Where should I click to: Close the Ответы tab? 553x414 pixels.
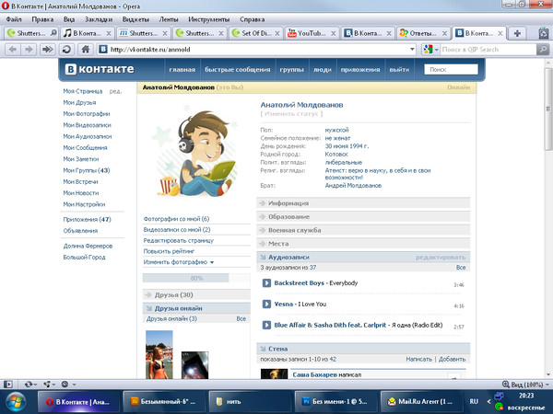click(x=445, y=33)
